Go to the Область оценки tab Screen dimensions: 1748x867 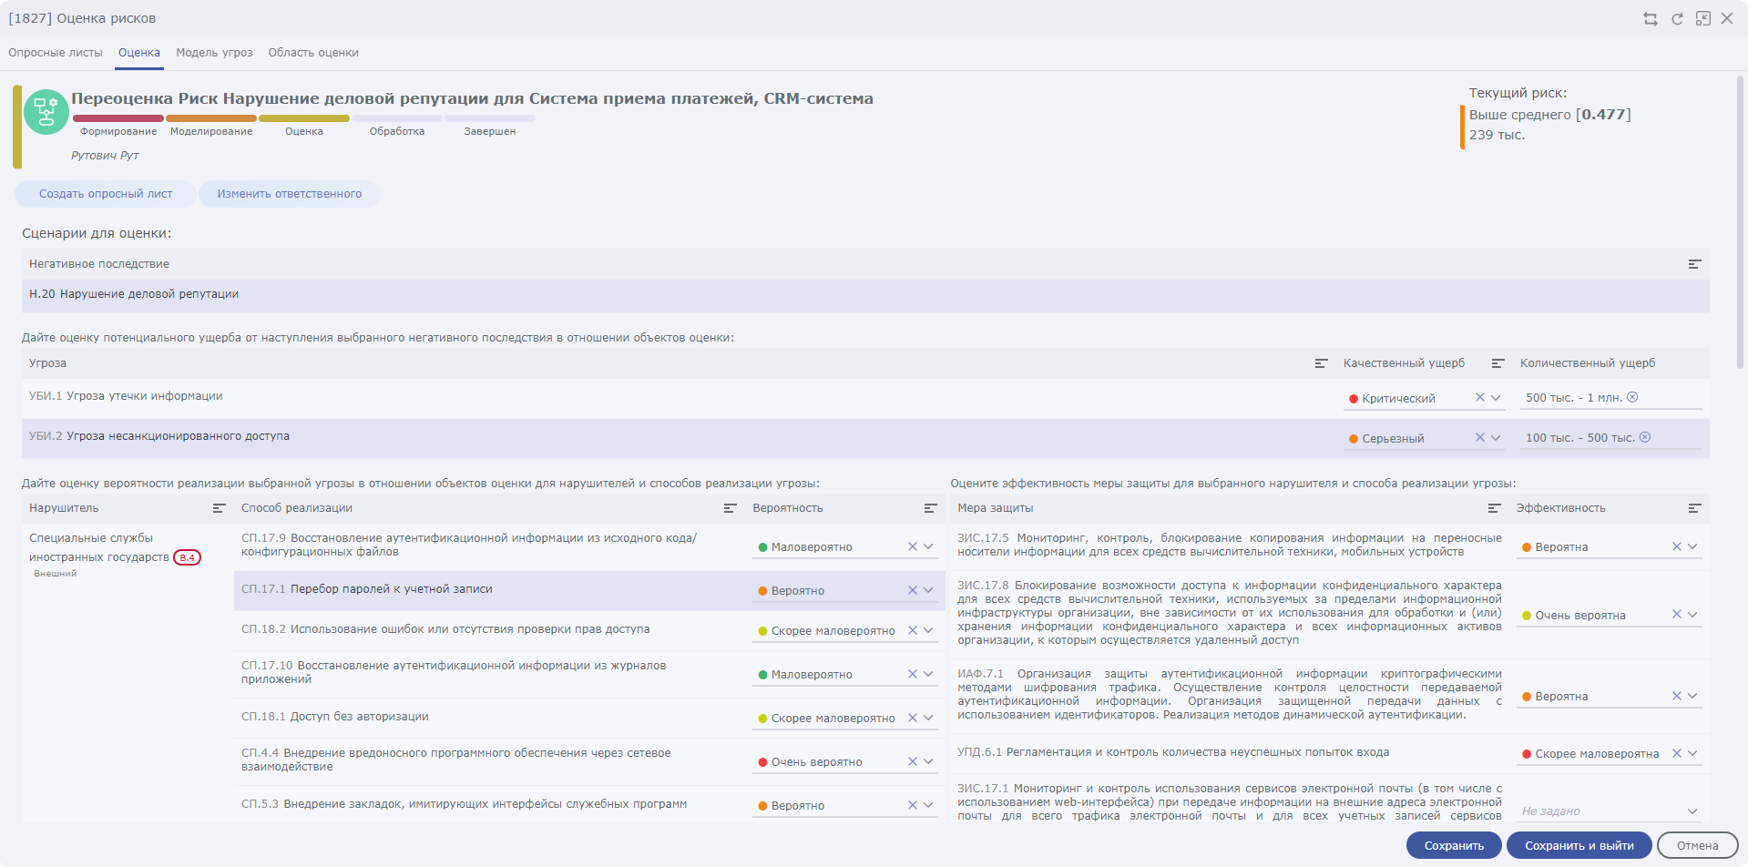point(313,53)
